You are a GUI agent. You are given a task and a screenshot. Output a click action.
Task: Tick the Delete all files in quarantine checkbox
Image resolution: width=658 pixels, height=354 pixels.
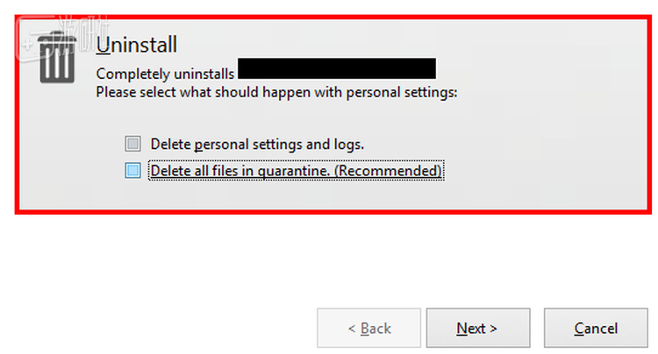point(132,171)
